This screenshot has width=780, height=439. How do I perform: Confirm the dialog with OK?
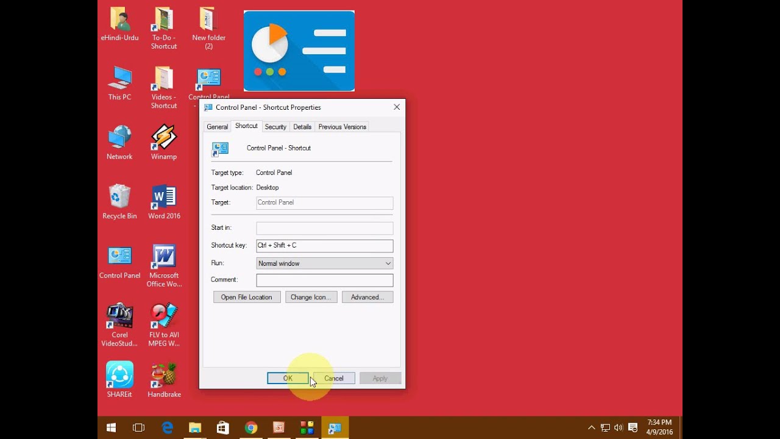pos(288,378)
